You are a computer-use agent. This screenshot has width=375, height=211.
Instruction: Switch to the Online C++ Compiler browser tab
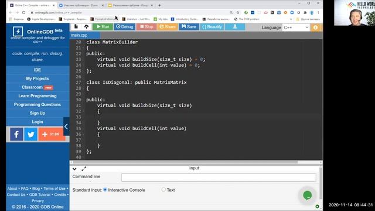[32, 5]
